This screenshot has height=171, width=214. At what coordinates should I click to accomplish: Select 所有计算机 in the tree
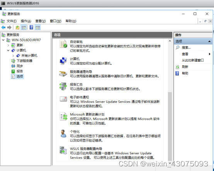coord(29,56)
